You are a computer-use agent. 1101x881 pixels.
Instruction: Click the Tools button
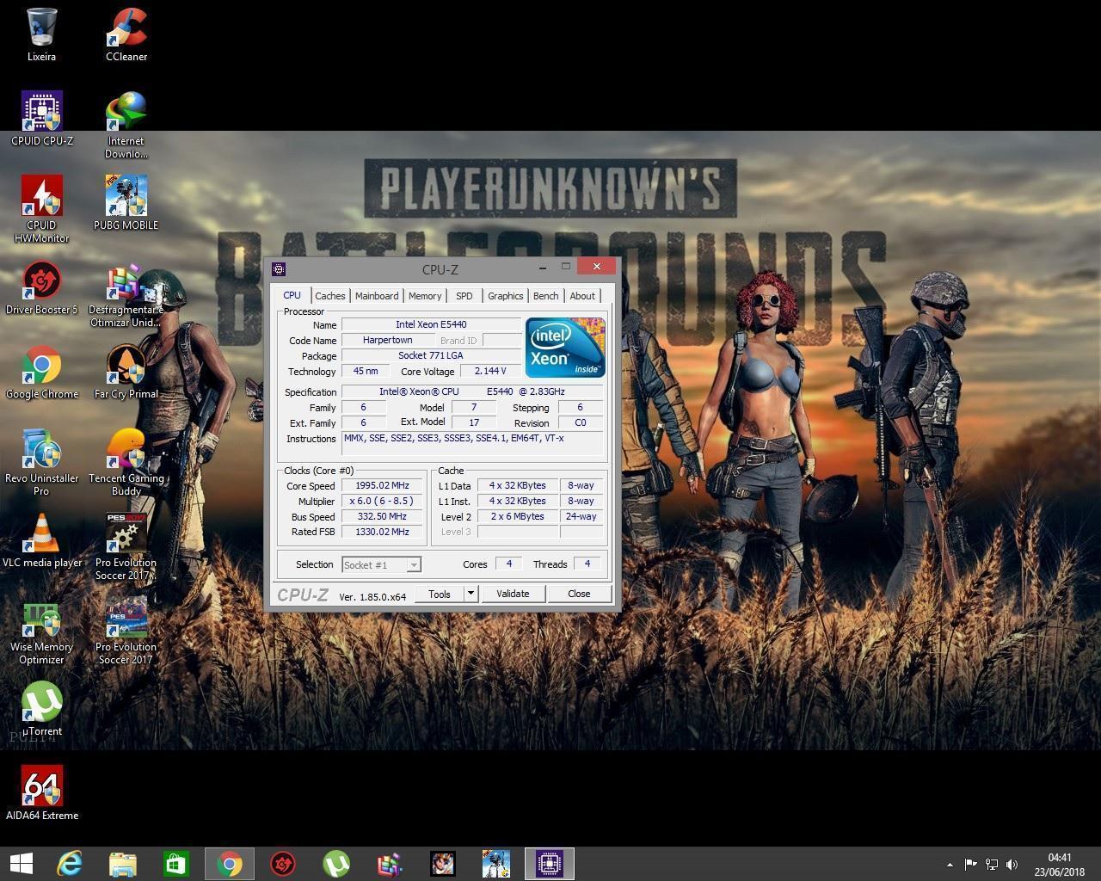pyautogui.click(x=440, y=594)
